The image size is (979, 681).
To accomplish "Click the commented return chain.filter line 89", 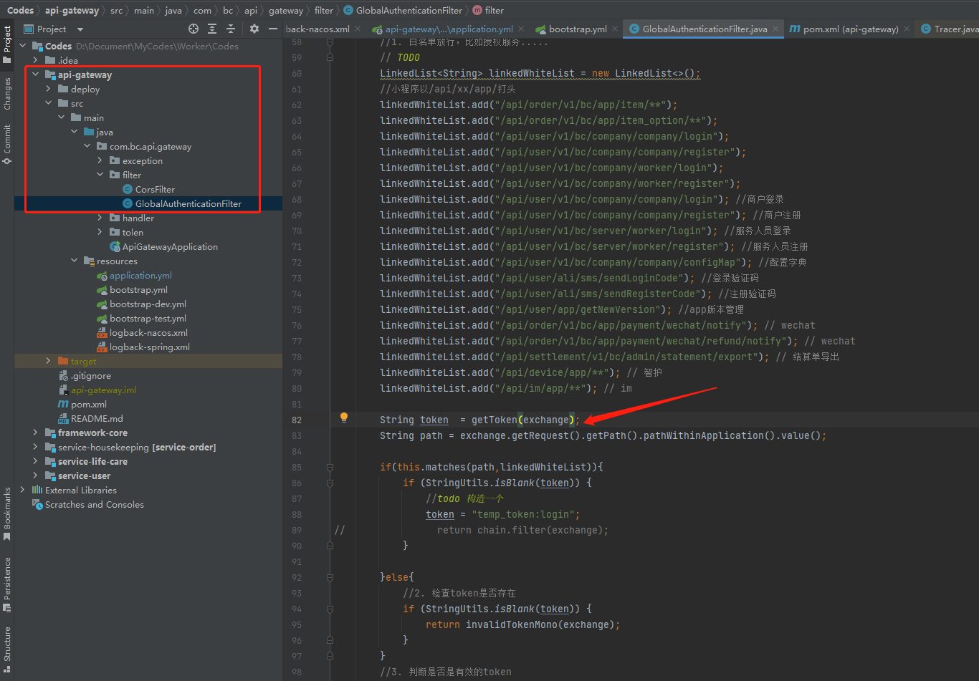I will pyautogui.click(x=522, y=530).
